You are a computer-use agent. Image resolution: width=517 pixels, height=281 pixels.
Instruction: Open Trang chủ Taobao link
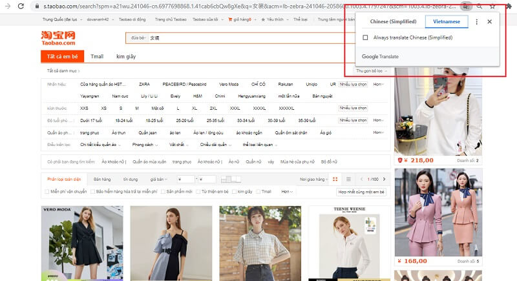pos(171,19)
